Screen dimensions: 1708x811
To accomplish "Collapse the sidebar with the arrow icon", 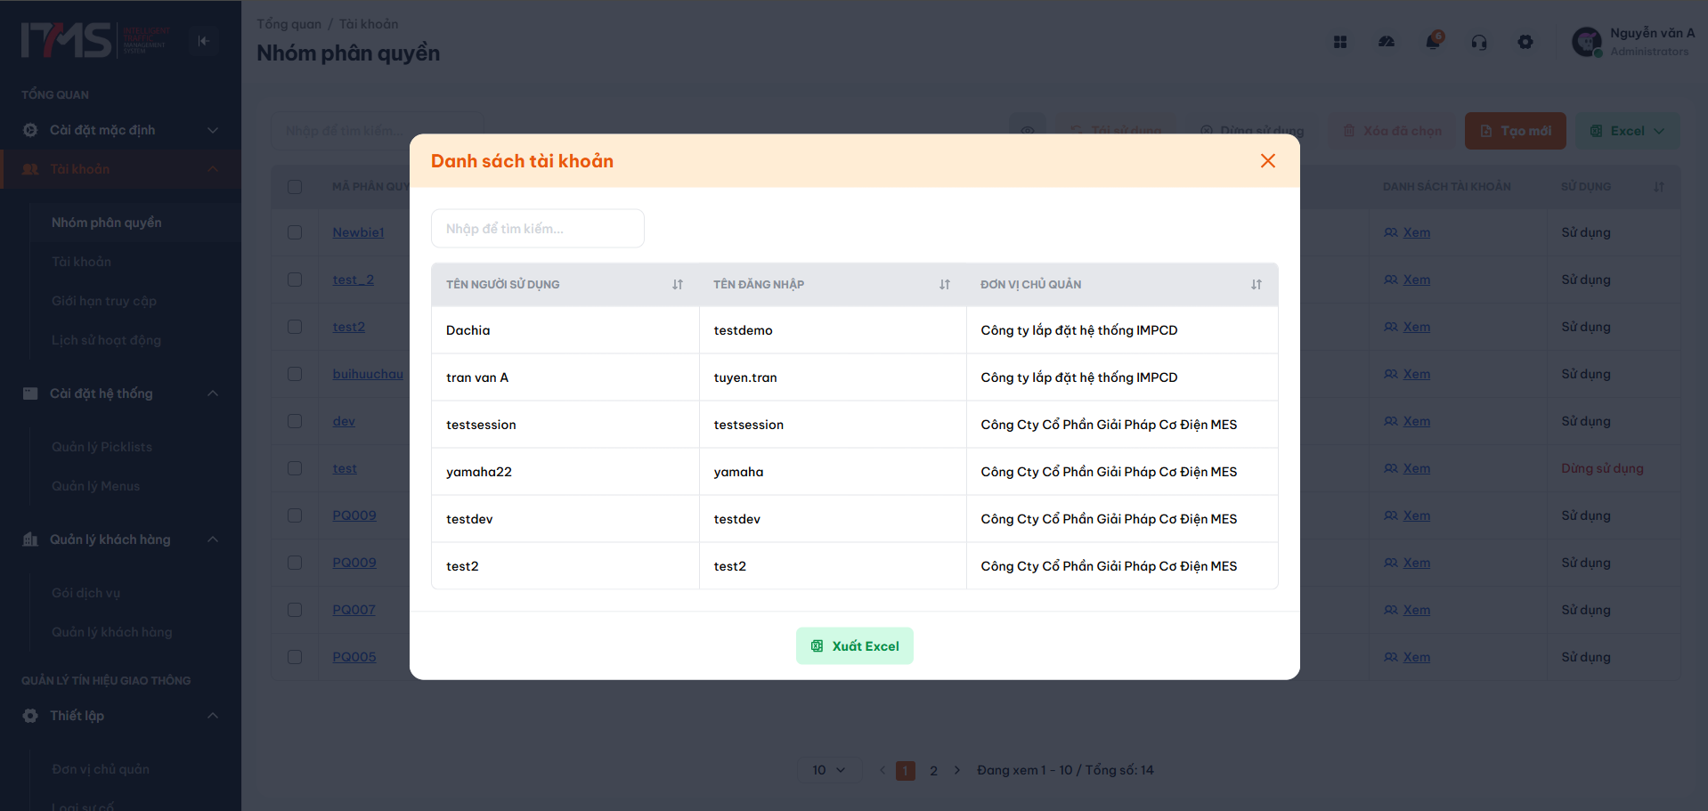I will click(204, 41).
